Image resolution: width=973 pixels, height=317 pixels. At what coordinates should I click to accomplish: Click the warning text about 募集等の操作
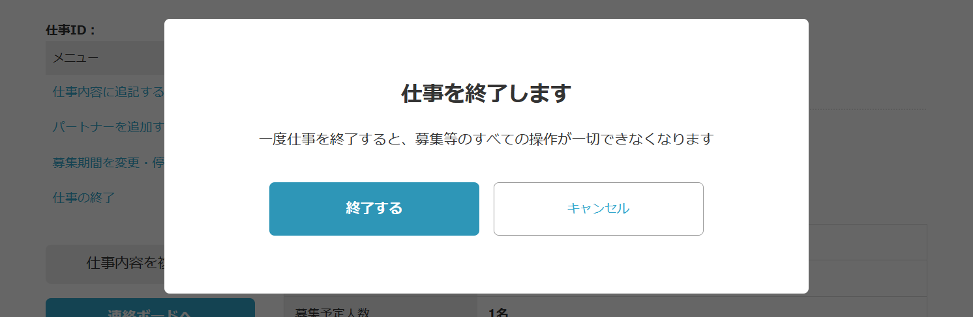pyautogui.click(x=486, y=139)
